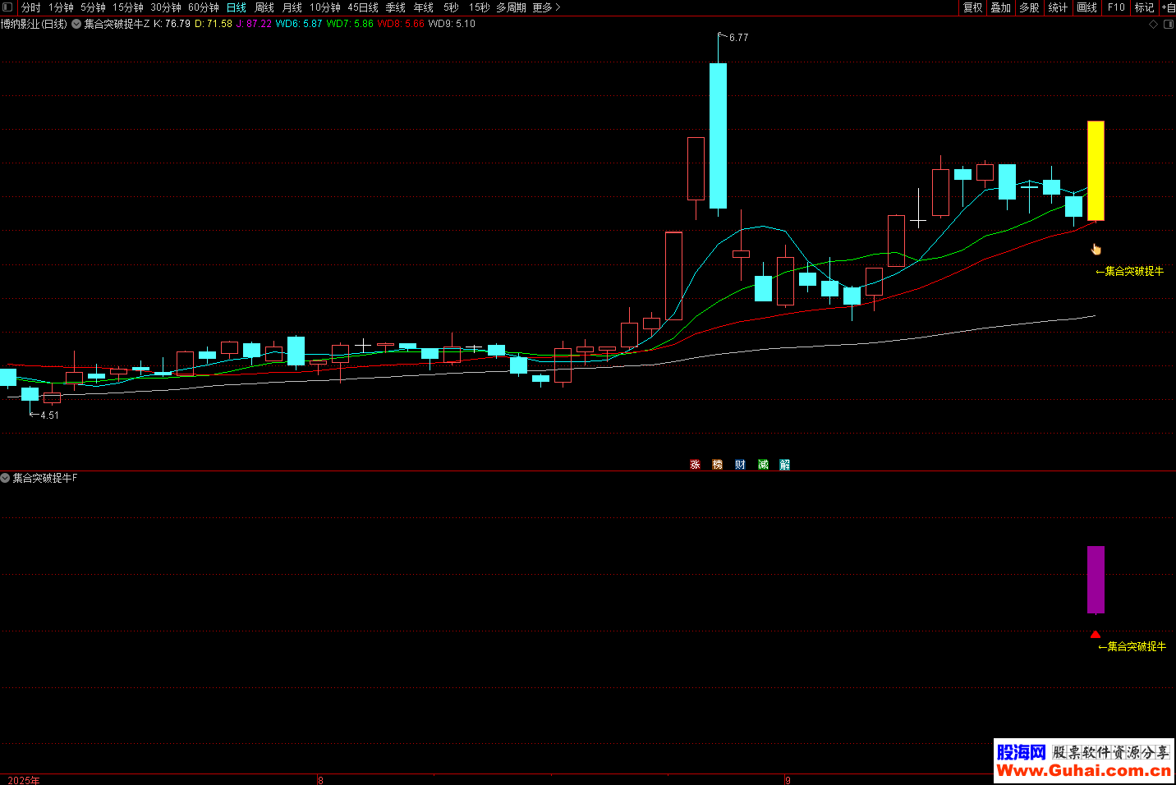
Task: Click the 6.77 high price label
Action: coord(738,38)
